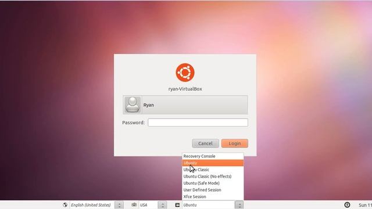This screenshot has width=372, height=209.
Task: Select the highlighted Ubuntu session entry
Action: (213, 163)
